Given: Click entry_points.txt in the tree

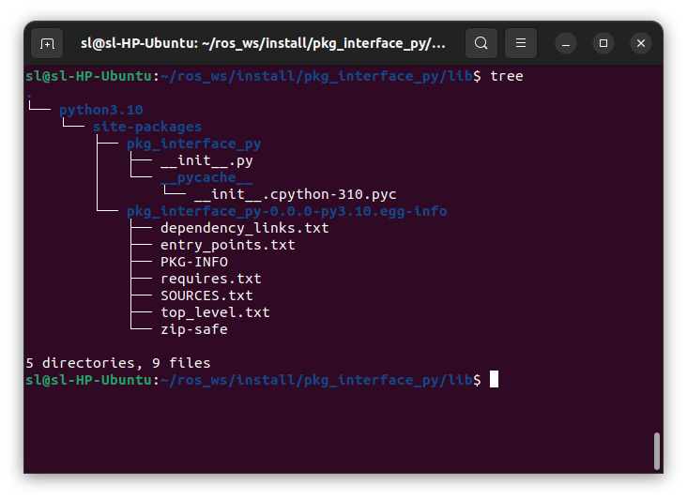Looking at the screenshot, I should tap(228, 245).
